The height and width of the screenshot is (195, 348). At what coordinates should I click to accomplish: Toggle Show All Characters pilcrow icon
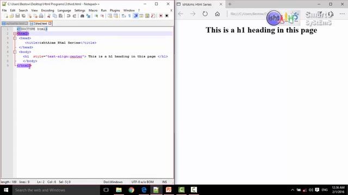click(129, 16)
